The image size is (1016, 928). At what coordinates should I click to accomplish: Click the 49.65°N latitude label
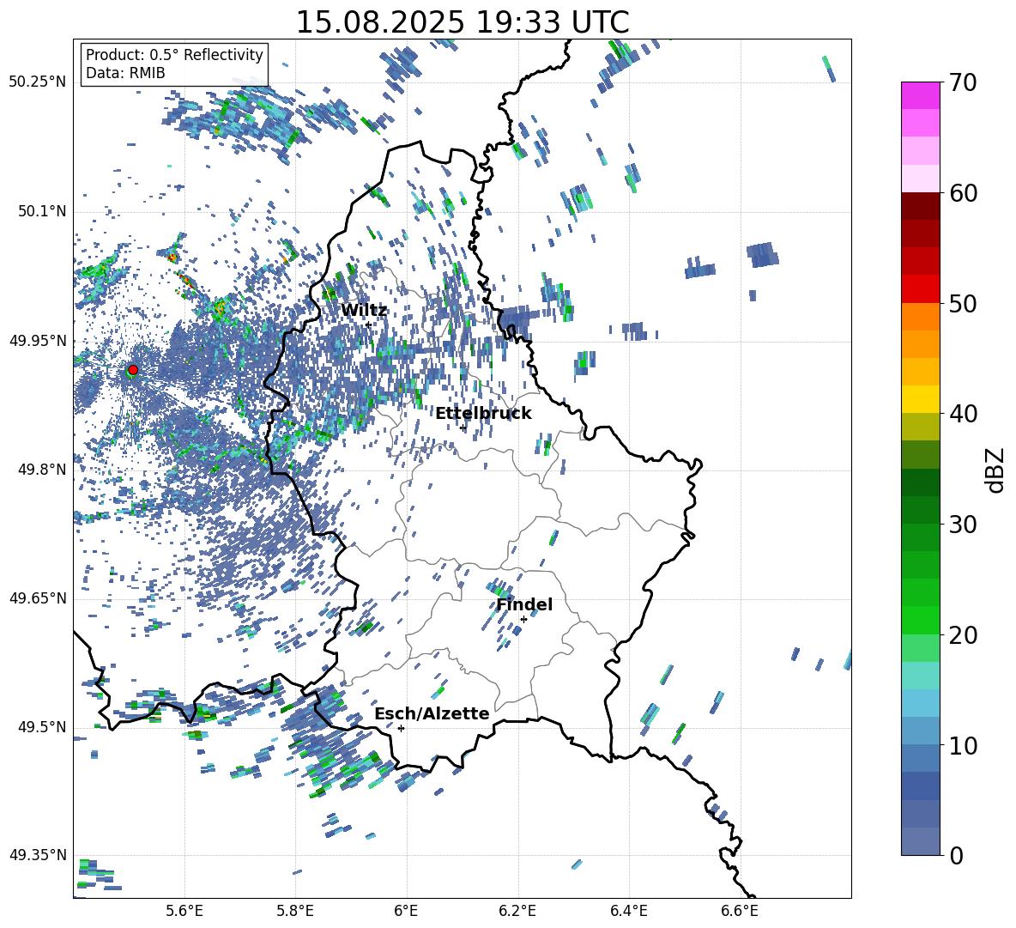point(38,598)
